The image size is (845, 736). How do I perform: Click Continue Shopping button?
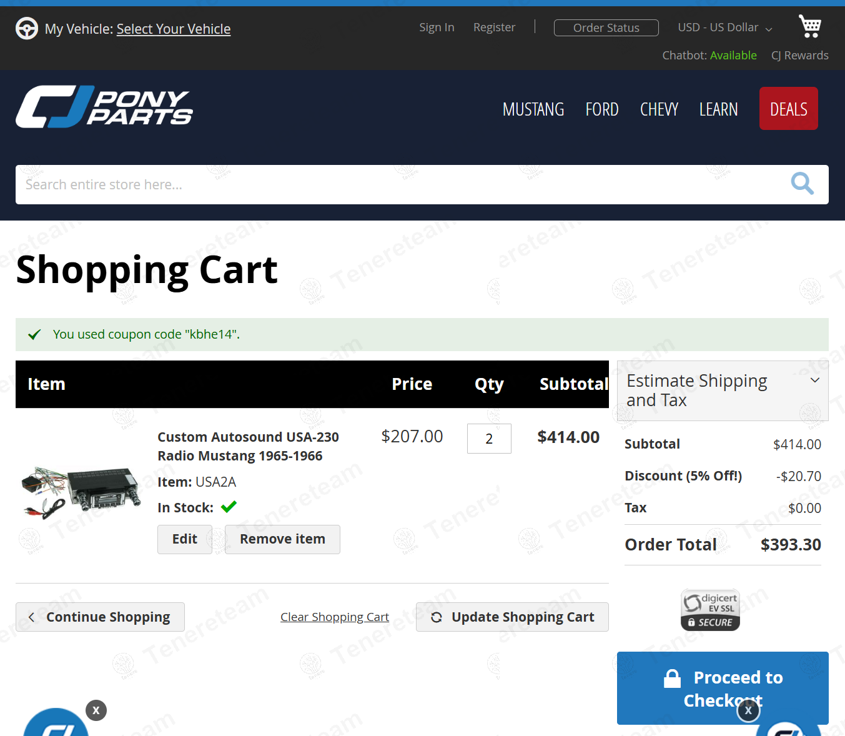(x=100, y=617)
